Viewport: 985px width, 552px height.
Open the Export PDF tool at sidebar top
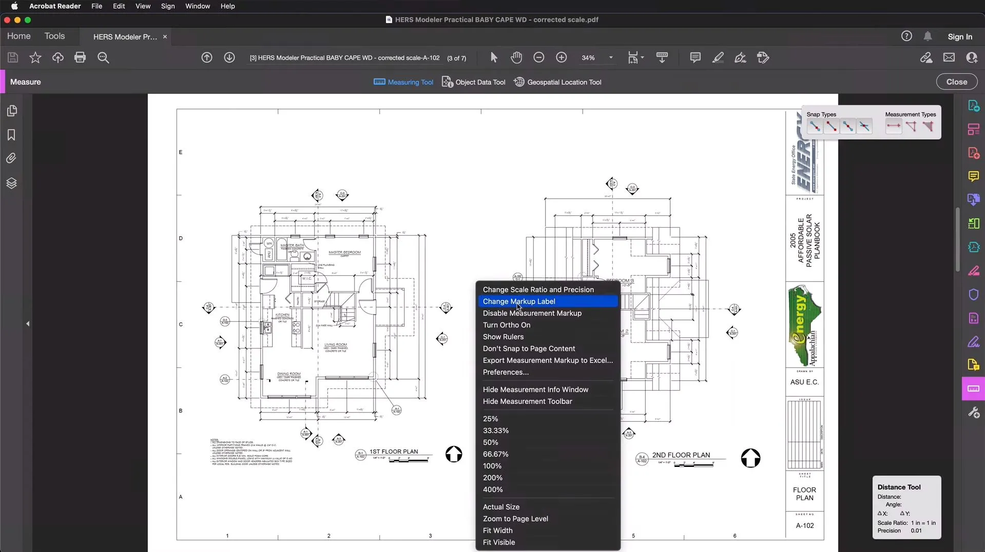973,106
